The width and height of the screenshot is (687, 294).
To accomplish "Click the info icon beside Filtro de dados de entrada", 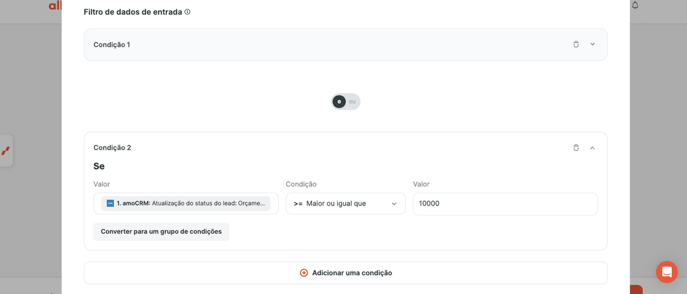I will [x=187, y=12].
